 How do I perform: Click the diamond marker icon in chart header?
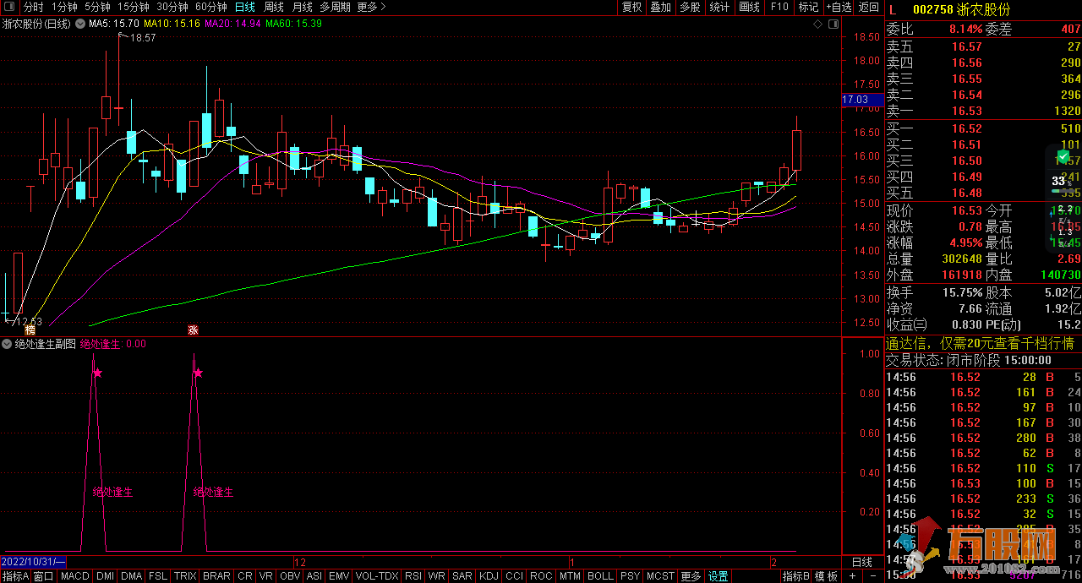pos(818,25)
